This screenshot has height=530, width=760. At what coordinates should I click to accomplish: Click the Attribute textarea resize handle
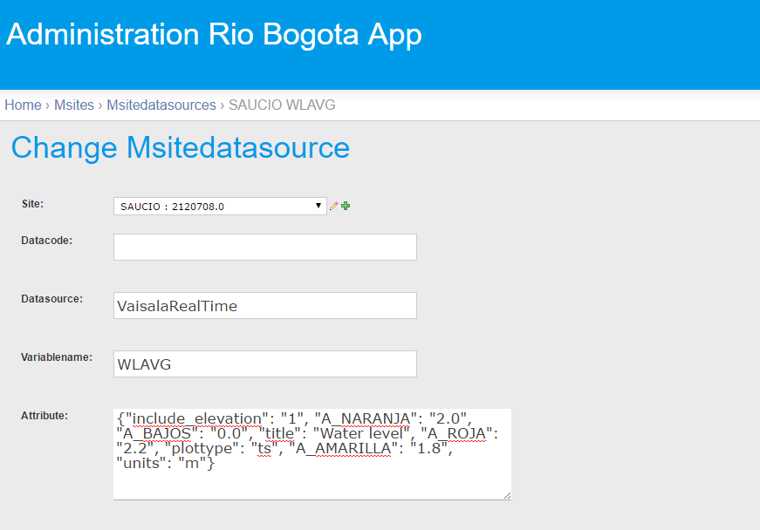[507, 495]
